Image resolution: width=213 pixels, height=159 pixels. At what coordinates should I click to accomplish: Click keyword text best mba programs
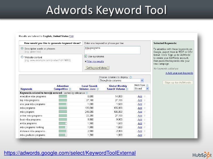click(x=30, y=120)
